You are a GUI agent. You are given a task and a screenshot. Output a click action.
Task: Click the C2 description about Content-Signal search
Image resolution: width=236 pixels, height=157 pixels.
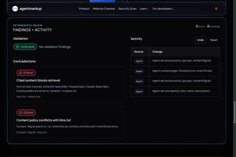67,127
